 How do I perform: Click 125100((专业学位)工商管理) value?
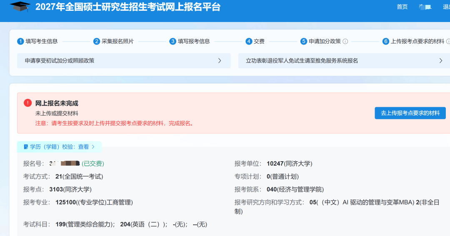[94, 202]
